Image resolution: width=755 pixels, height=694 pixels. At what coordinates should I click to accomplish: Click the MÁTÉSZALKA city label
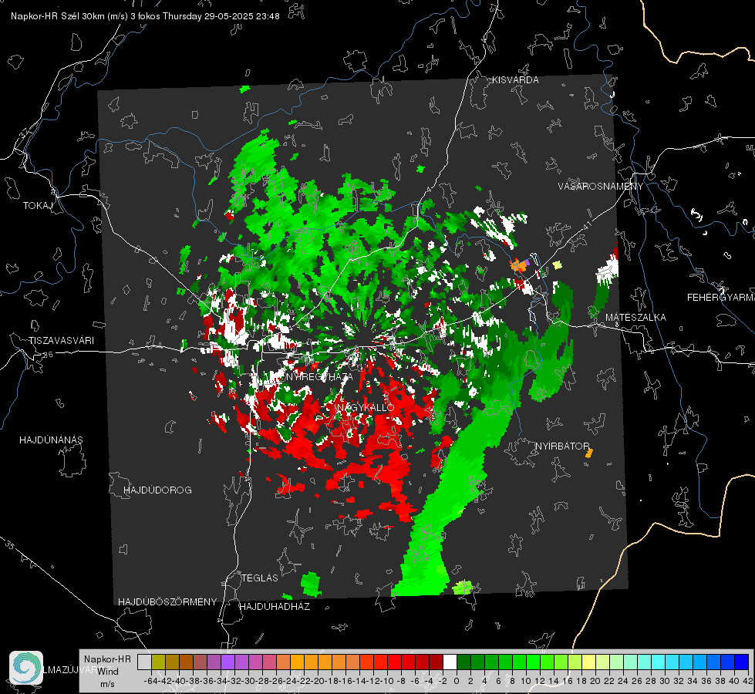coord(635,318)
